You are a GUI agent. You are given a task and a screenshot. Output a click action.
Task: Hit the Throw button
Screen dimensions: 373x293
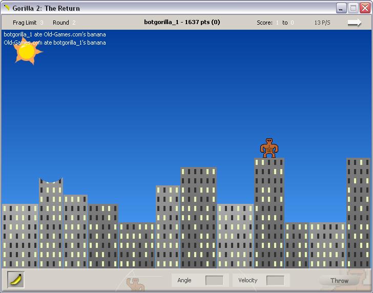pos(339,281)
